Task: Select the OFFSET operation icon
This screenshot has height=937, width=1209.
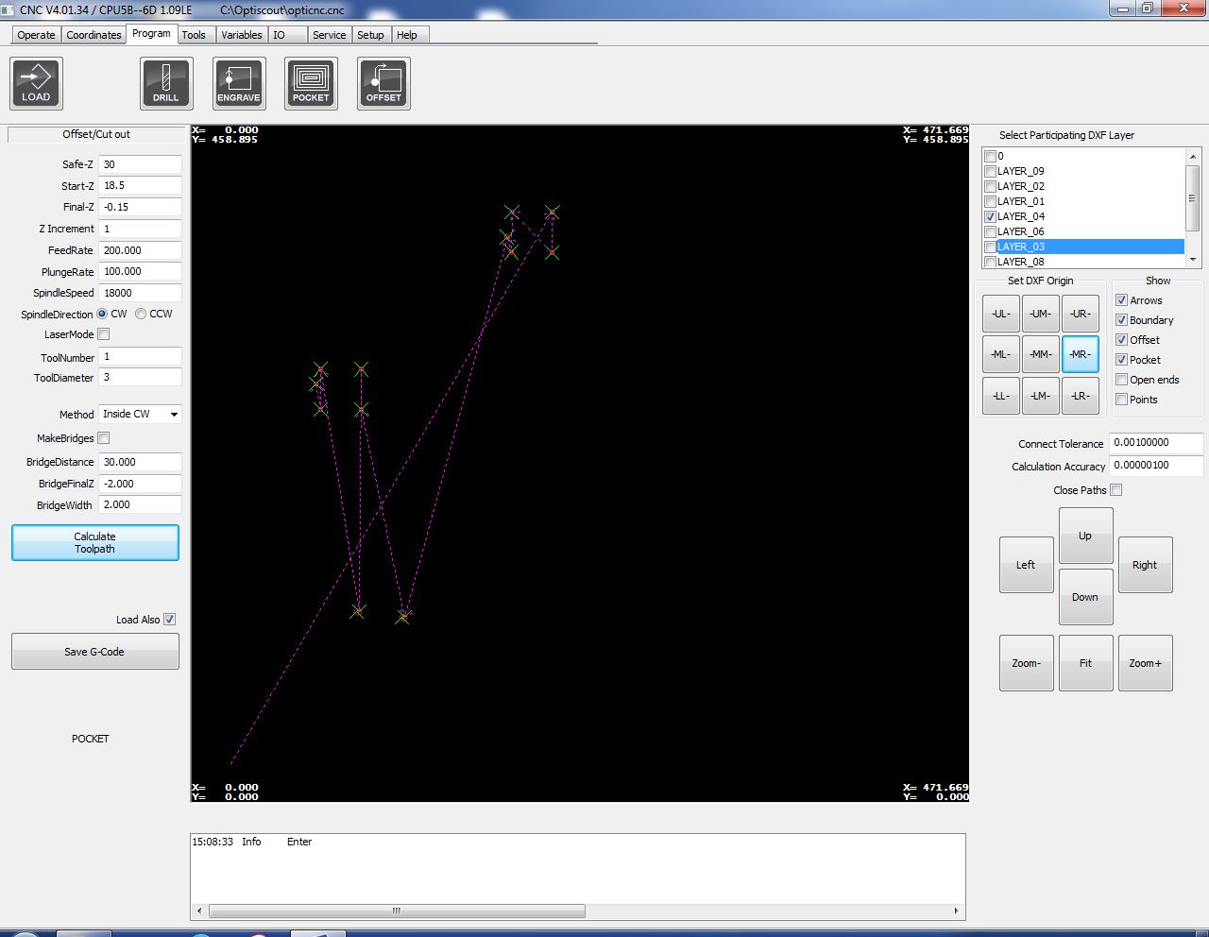Action: (383, 83)
